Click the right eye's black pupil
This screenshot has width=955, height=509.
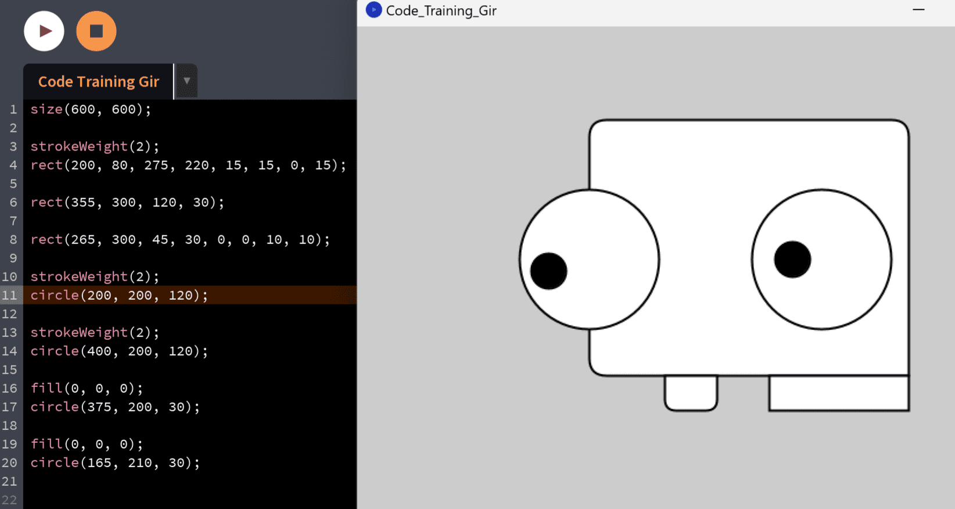(x=792, y=259)
